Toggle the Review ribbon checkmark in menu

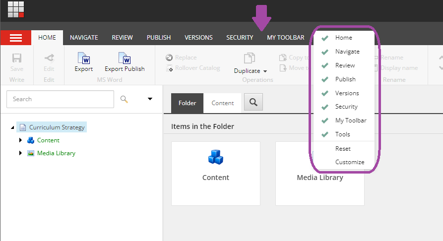[x=325, y=65]
